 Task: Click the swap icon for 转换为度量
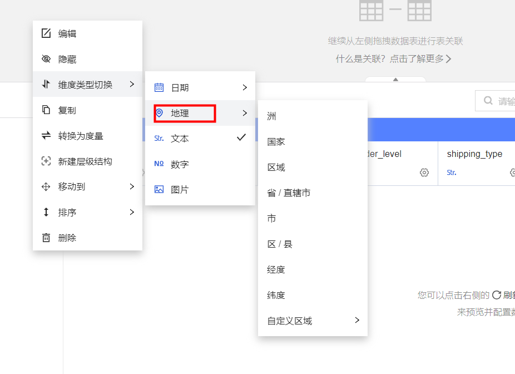tap(46, 136)
